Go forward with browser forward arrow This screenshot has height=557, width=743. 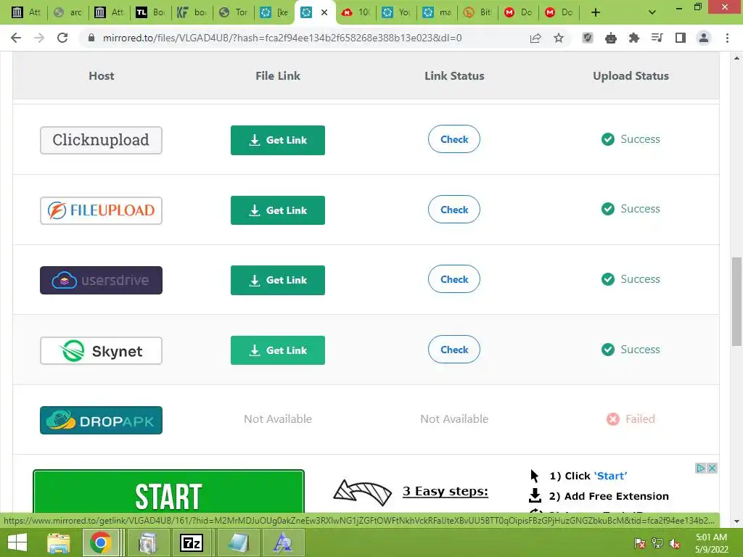[39, 38]
